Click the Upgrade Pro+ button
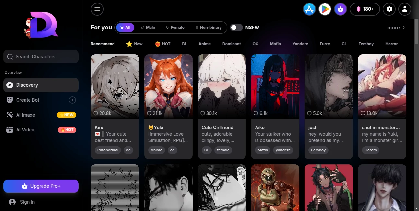The width and height of the screenshot is (419, 211). point(41,186)
